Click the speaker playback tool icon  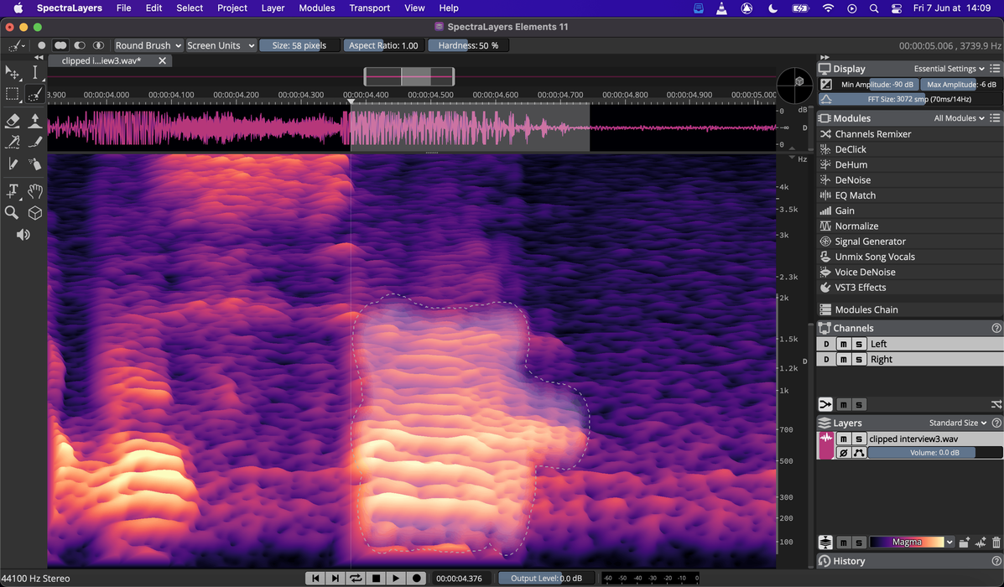click(23, 235)
